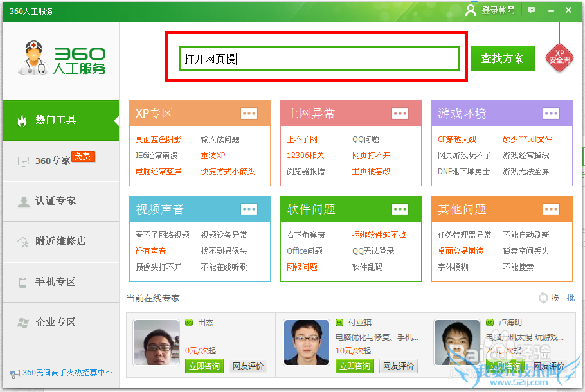Open 卢海明's profile photo
Viewport: 585px width, 392px height.
(x=456, y=343)
